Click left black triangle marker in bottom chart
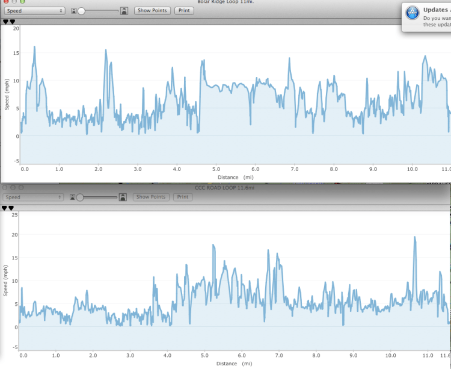 [x=5, y=208]
